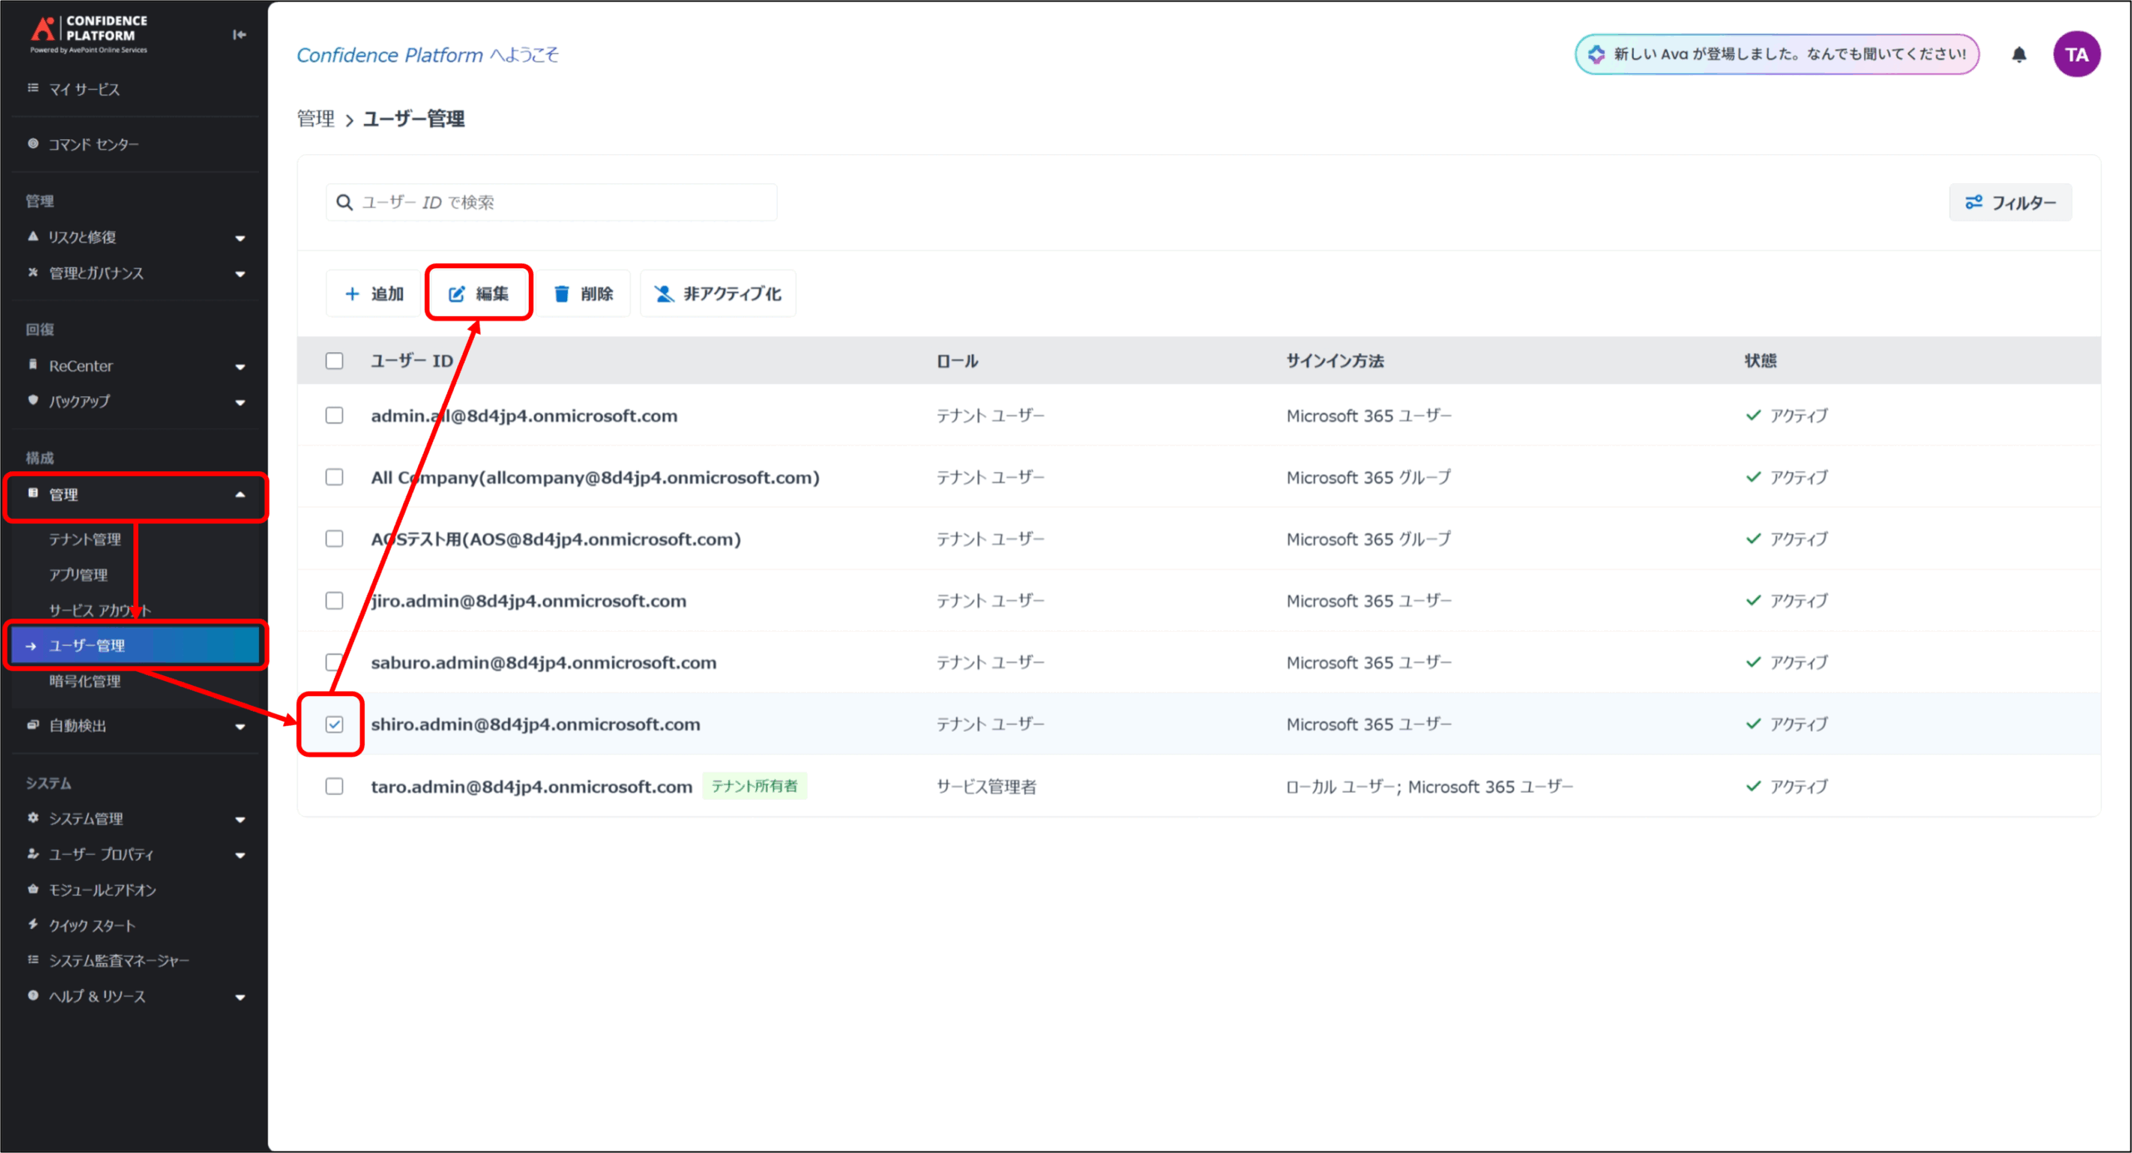Open 暗号化管理 in the sidebar
This screenshot has width=2132, height=1153.
[85, 681]
